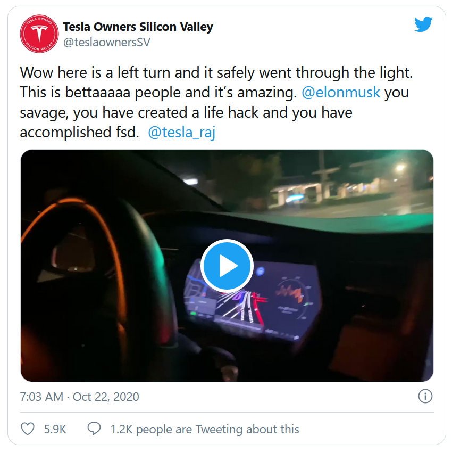Open the 7:03 AM time link
This screenshot has height=452, width=452.
pos(41,397)
